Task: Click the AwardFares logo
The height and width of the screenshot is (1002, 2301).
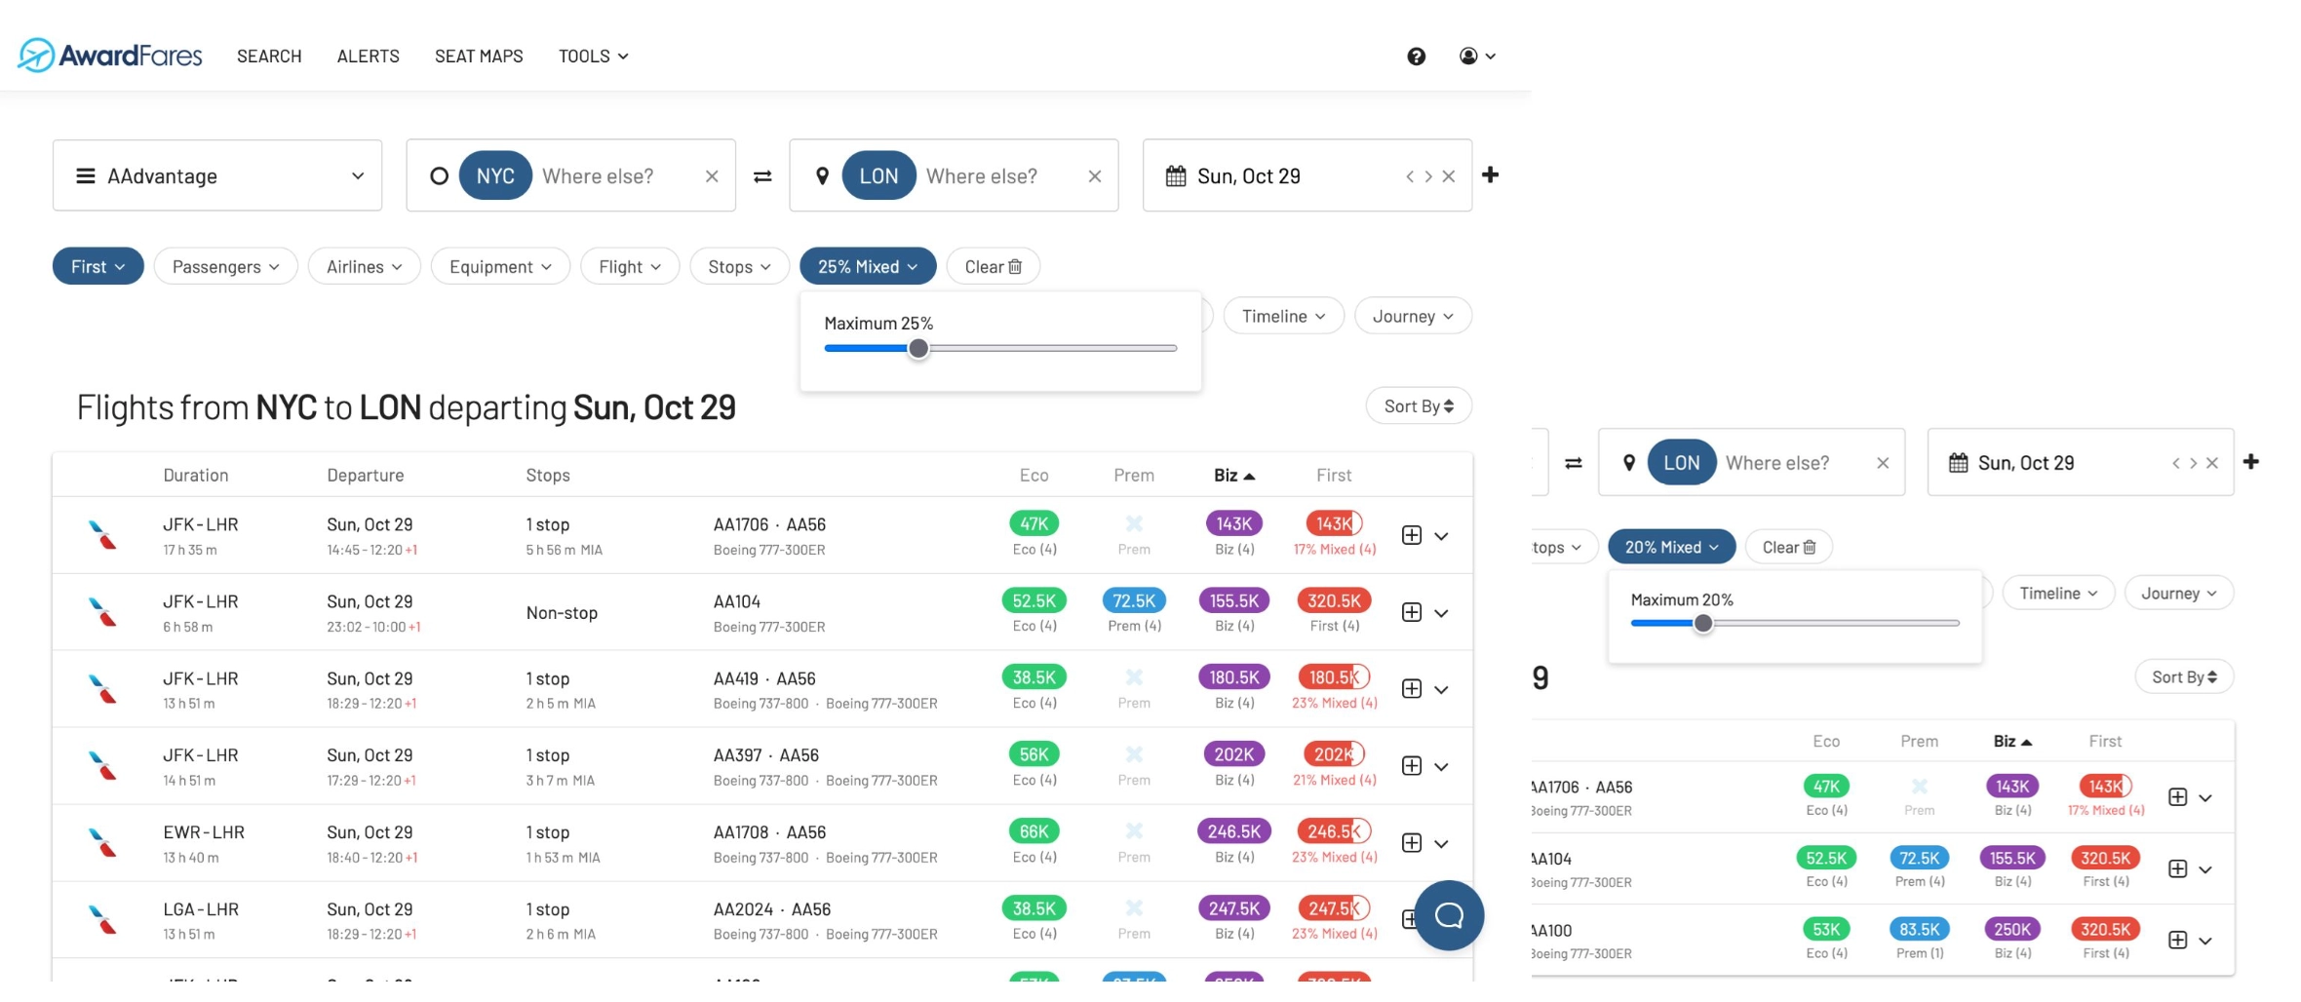Action: [x=110, y=56]
